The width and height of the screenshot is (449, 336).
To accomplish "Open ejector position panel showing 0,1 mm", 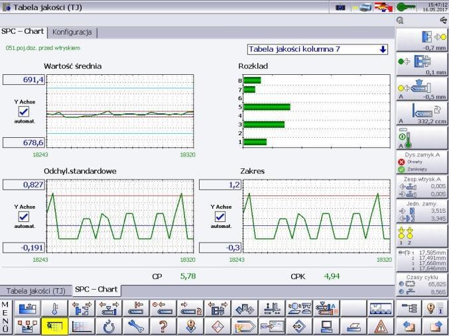I will pos(422,64).
